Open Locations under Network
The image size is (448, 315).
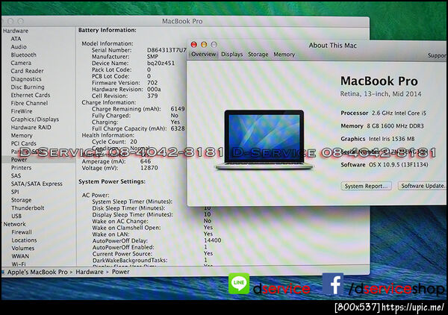(x=24, y=240)
